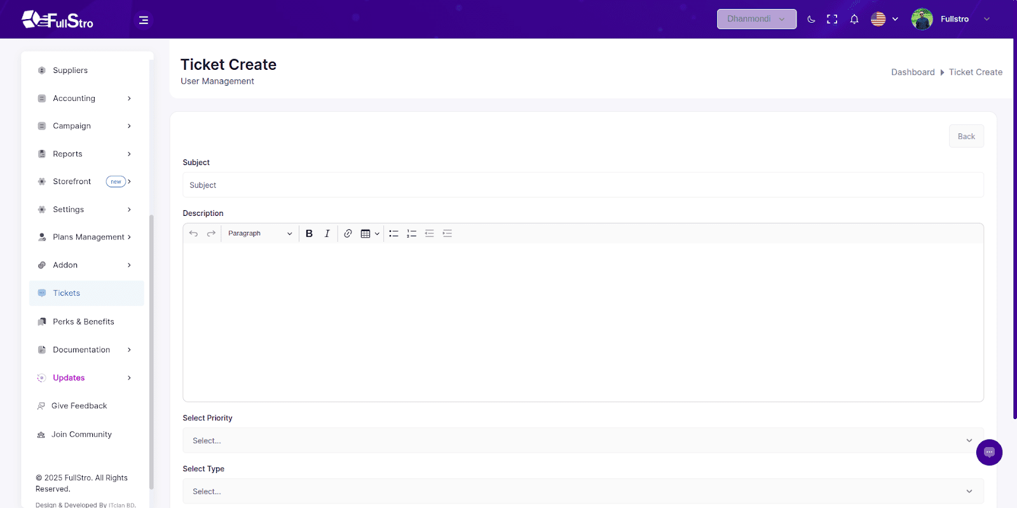
Task: Toggle the sidebar hamburger menu icon
Action: click(x=144, y=20)
